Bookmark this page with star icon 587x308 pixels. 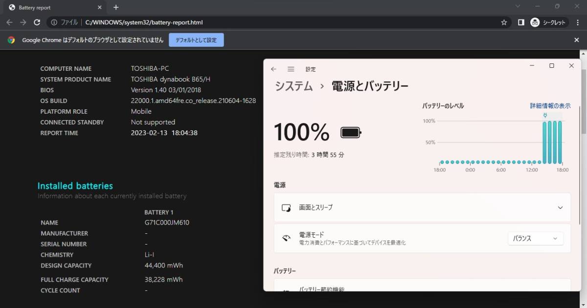coord(504,22)
